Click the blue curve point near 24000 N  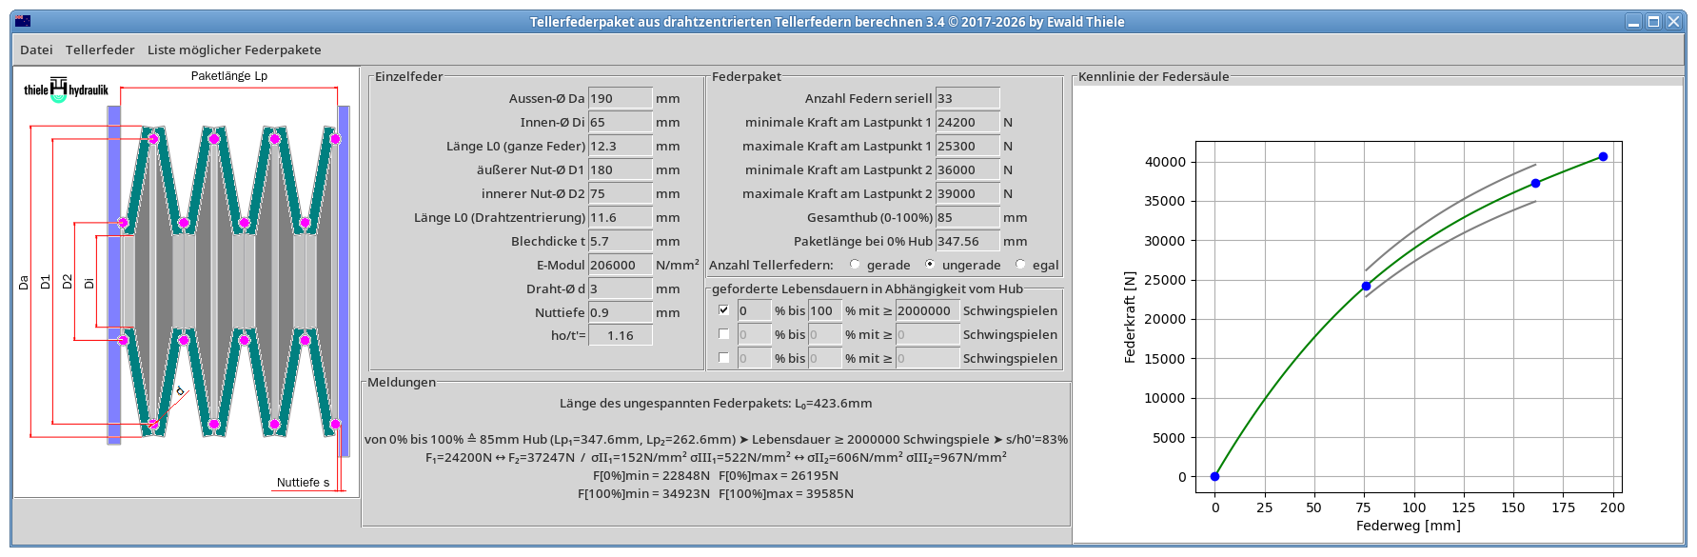[1366, 286]
